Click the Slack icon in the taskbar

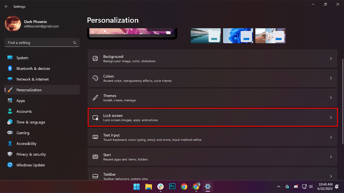[161, 187]
